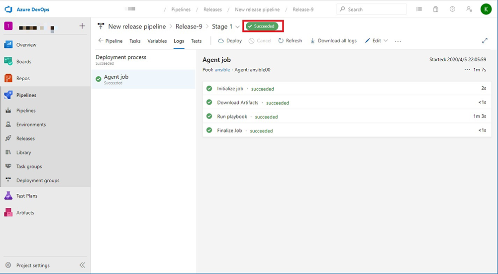Open the Stage 1 dropdown chevron
Screen dimensions: 498x274
pyautogui.click(x=237, y=27)
